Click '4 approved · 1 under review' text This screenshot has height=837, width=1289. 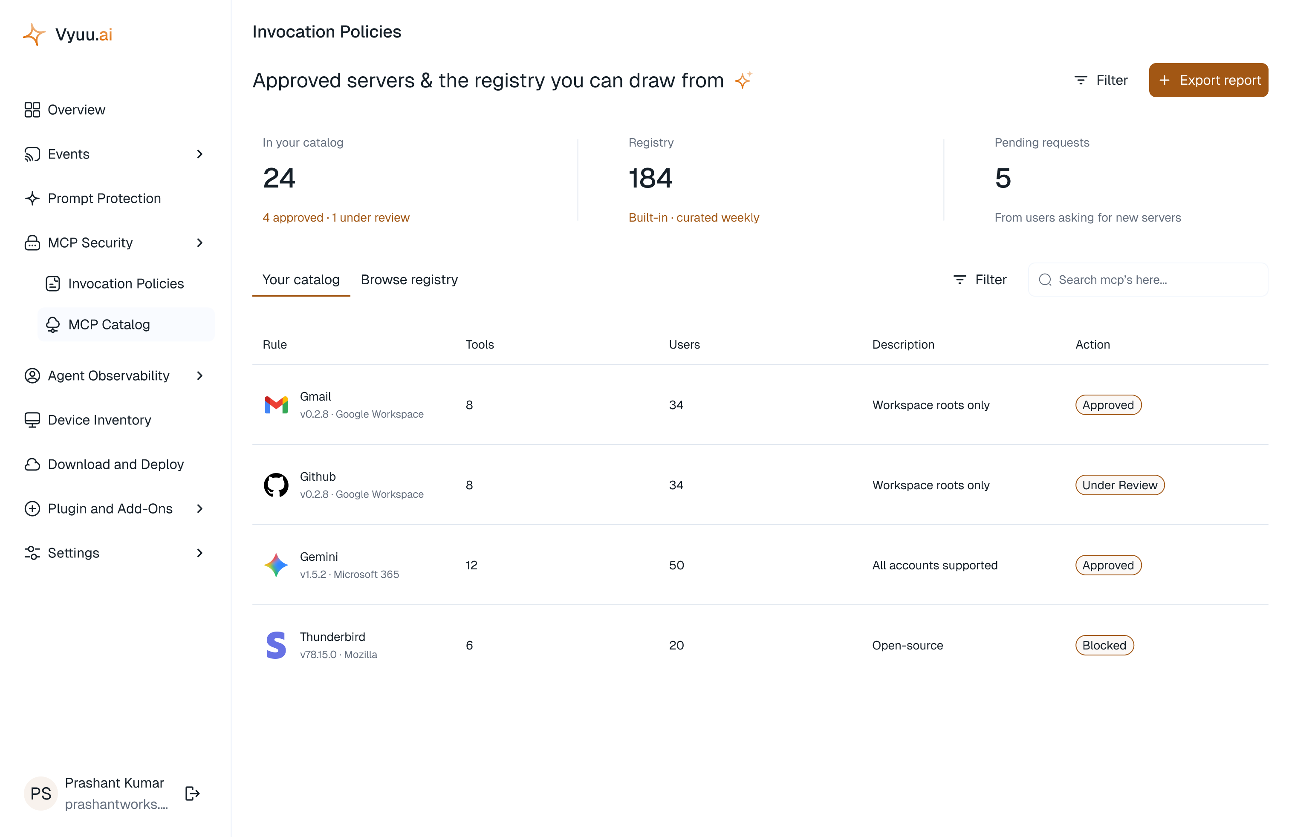tap(336, 217)
